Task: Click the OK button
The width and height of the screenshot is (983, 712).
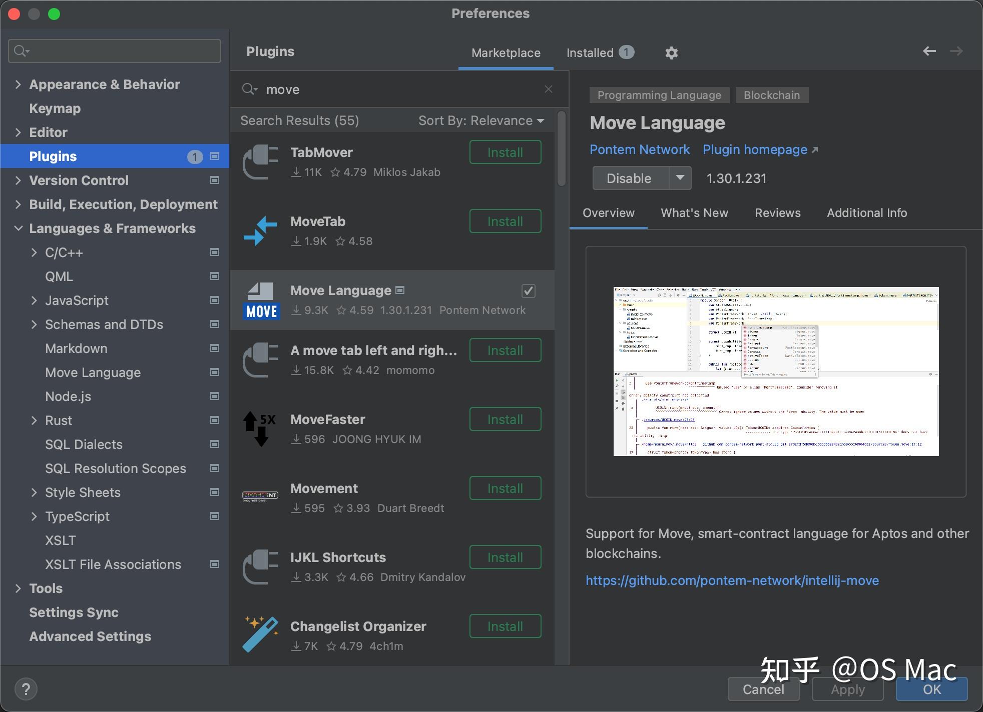Action: click(x=931, y=689)
